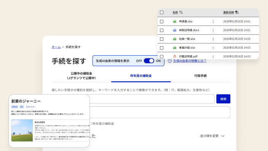This screenshot has height=151, width=268.
Task: Check the box for 事業計画.xlsx
Action: coord(161,48)
